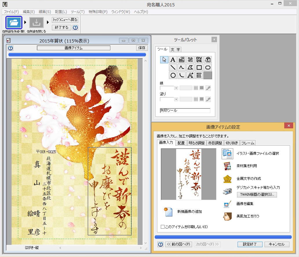This screenshot has height=257, width=299.
Task: Select the circle shape tool
Action: point(173,75)
